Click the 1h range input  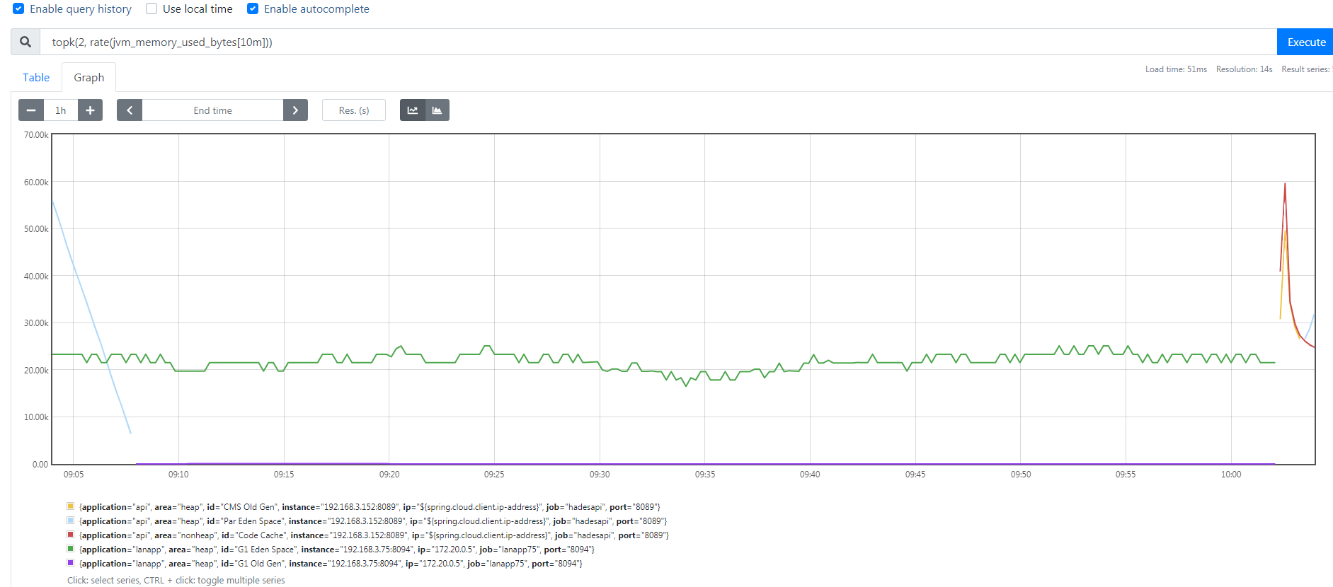click(x=61, y=110)
